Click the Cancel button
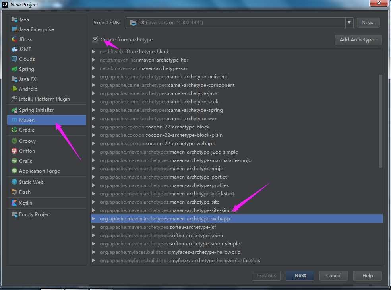Image resolution: width=391 pixels, height=290 pixels. 334,276
